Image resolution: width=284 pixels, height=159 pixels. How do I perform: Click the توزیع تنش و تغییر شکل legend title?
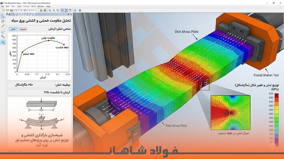pos(257,85)
